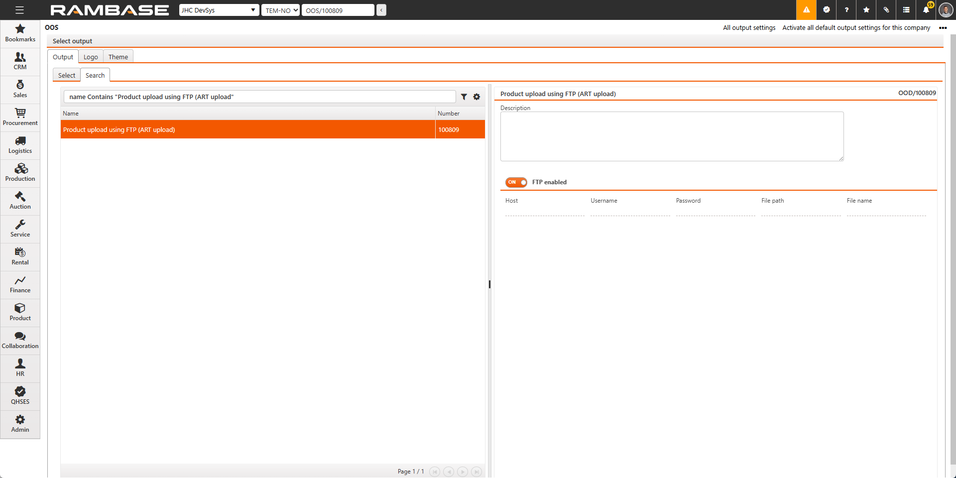Switch to the Select tab

coord(67,75)
